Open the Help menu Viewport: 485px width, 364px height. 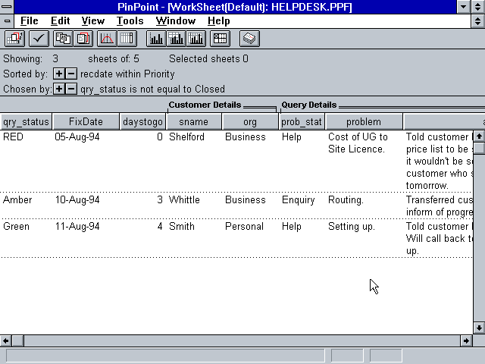point(218,21)
